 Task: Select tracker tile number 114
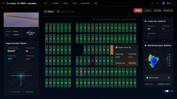click(x=135, y=72)
